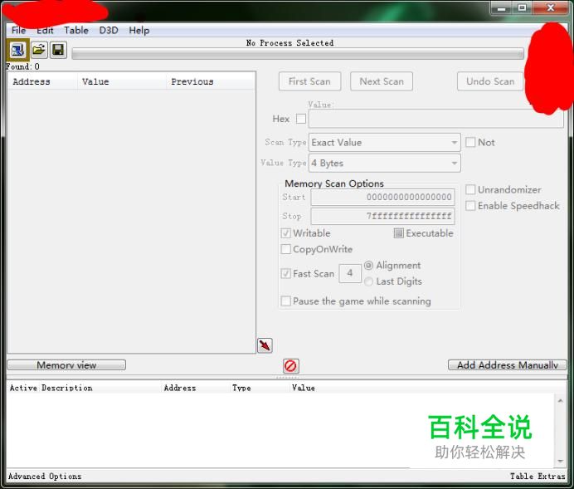Click the red clear list icon
The height and width of the screenshot is (489, 574).
291,365
